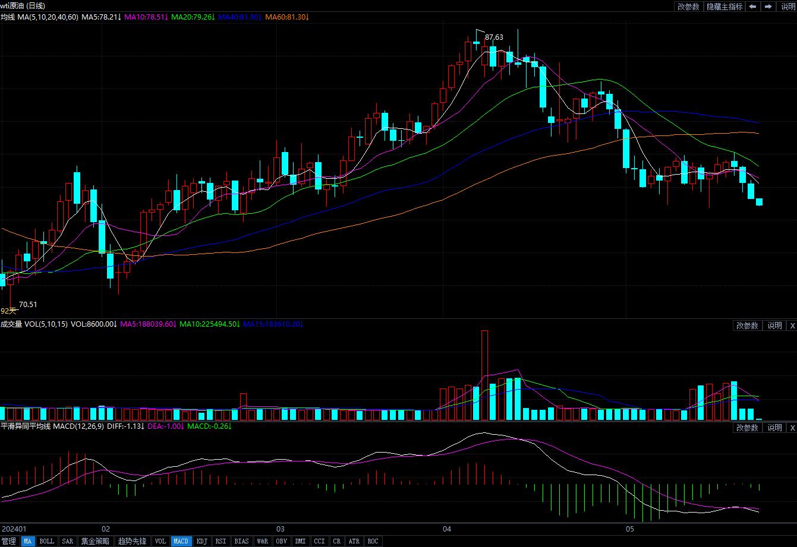This screenshot has width=797, height=547.
Task: Select the CR indicator tab
Action: (x=337, y=541)
